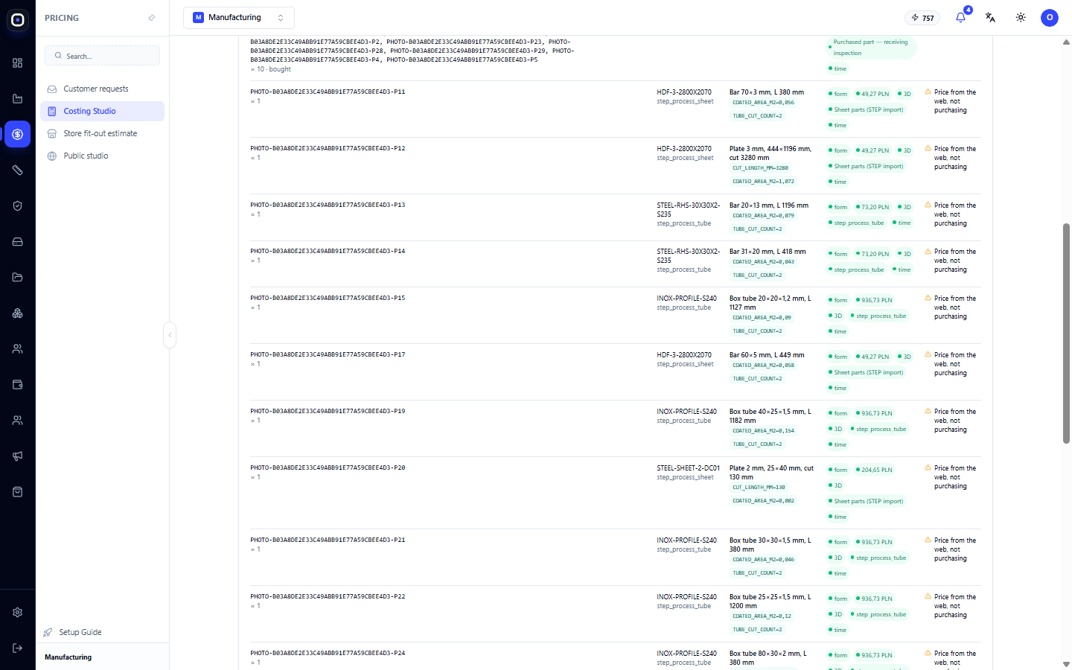Viewport: 1072px width, 670px height.
Task: Open the storage drive icon in the rail
Action: tap(18, 242)
